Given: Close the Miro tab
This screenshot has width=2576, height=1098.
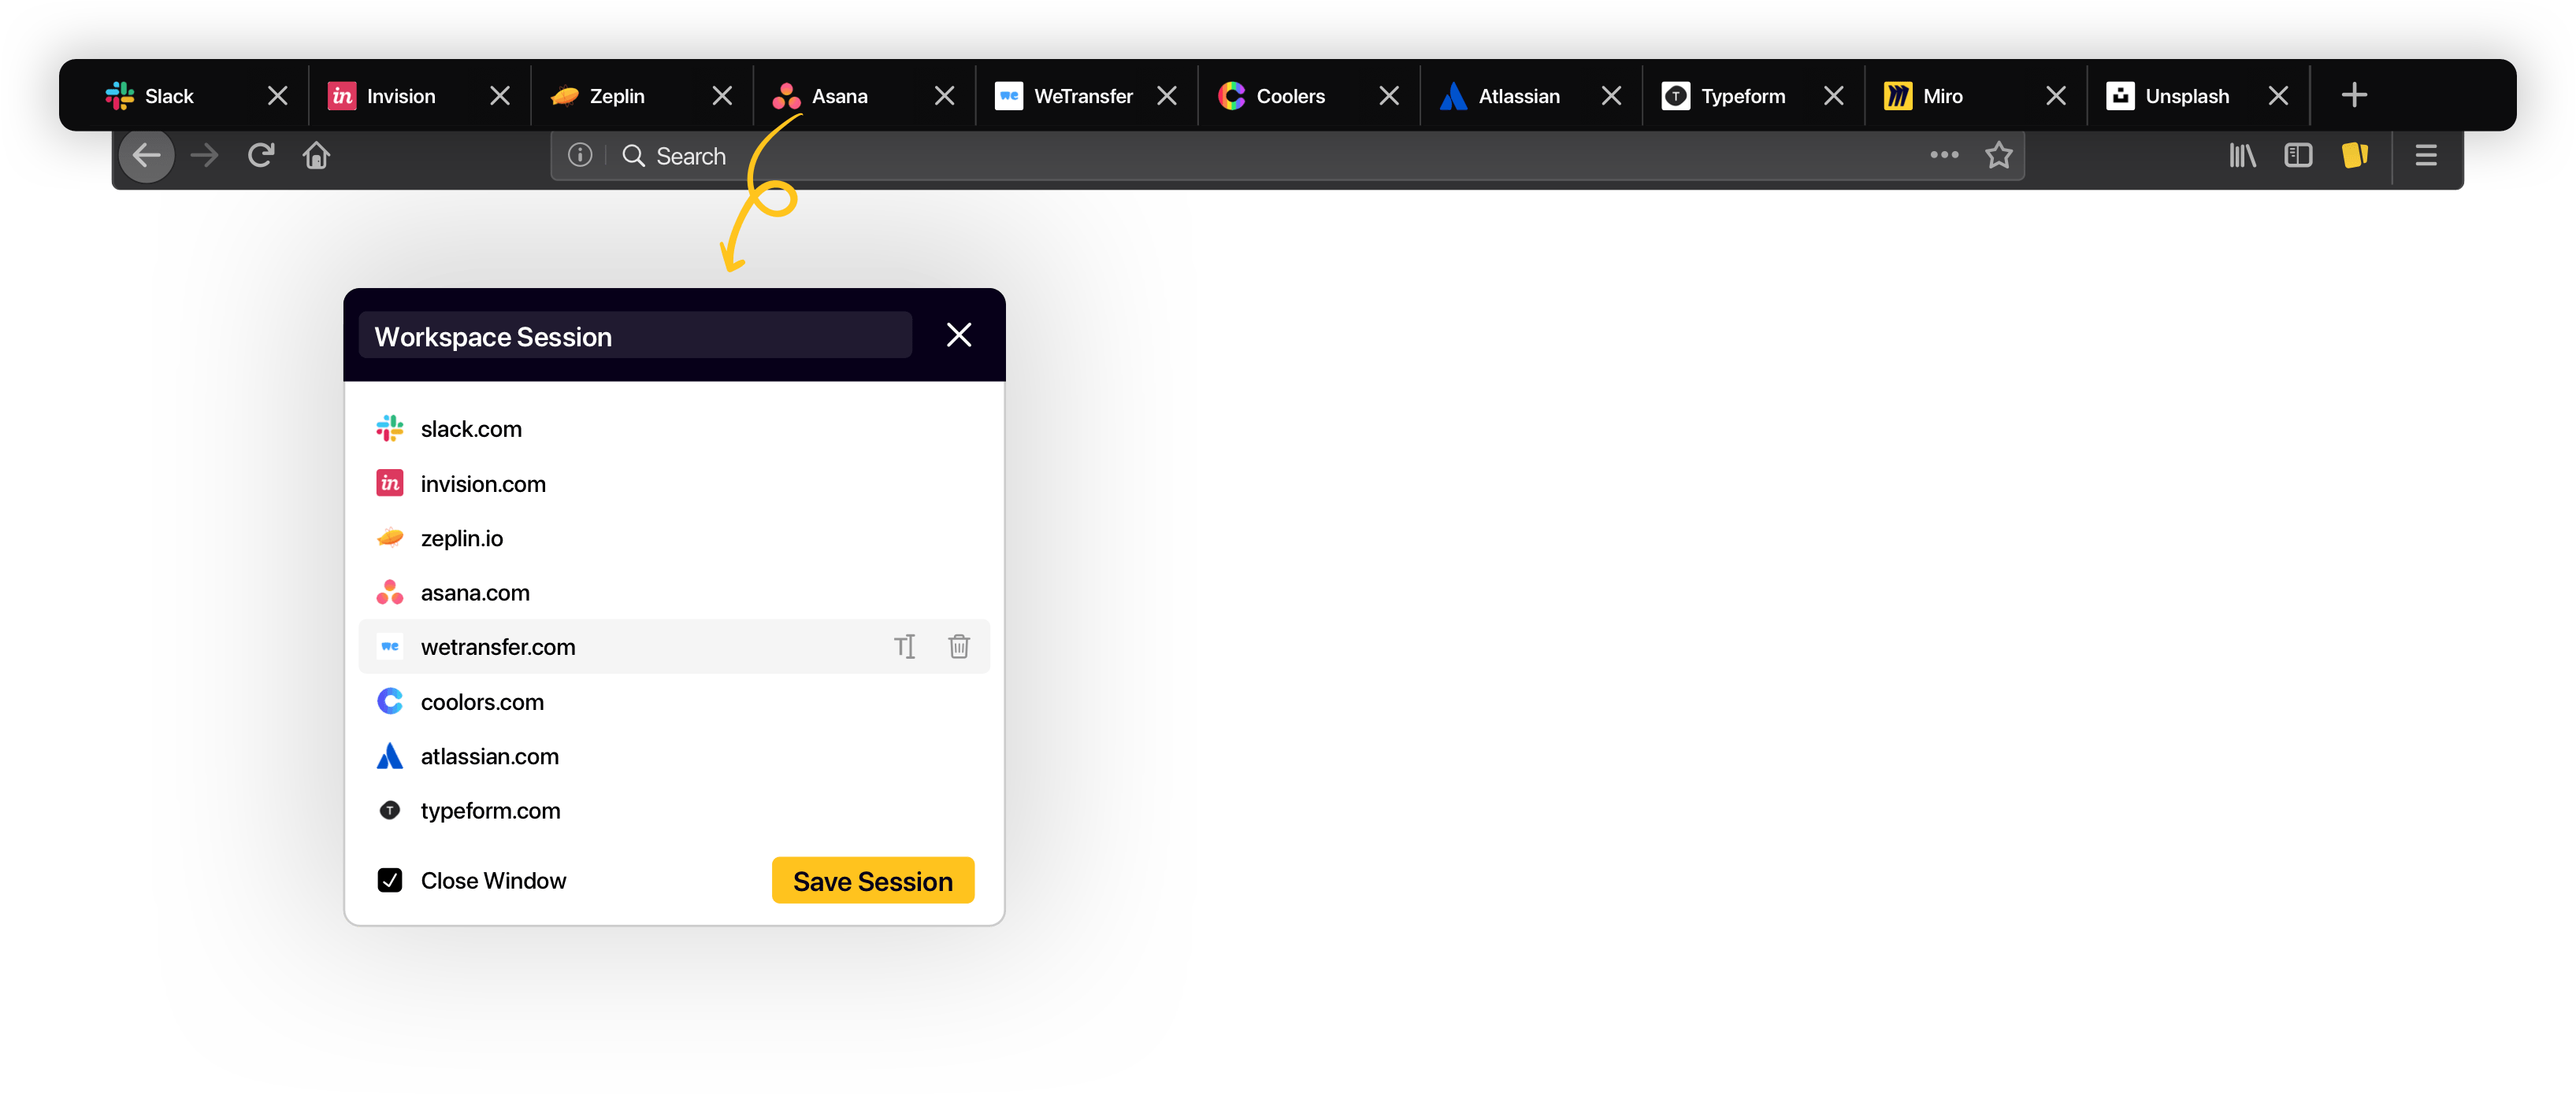Looking at the screenshot, I should tap(2056, 96).
